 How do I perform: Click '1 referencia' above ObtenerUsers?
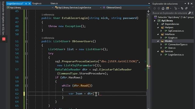tap(48, 38)
